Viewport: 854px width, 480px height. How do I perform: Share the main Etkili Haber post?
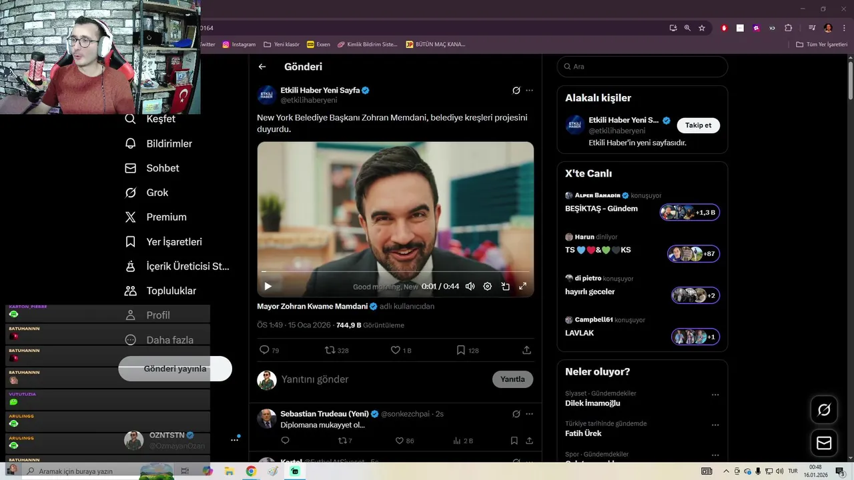click(526, 350)
